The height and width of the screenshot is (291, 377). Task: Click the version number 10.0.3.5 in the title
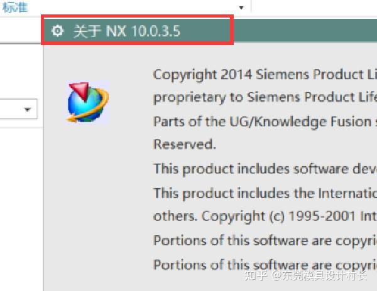pyautogui.click(x=155, y=31)
